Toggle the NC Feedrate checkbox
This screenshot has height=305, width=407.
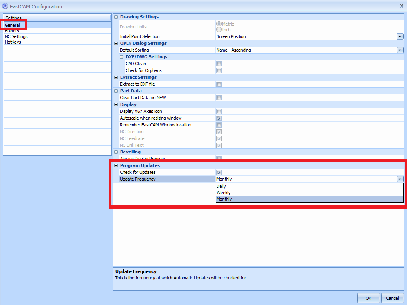[219, 138]
